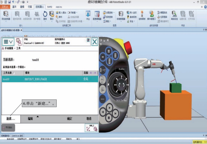Click Save Parameters (保存参数)

108,17
